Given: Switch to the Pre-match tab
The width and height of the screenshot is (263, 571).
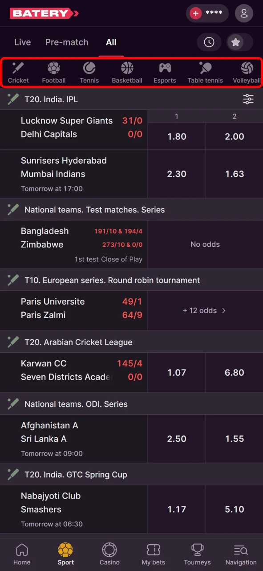Looking at the screenshot, I should point(67,42).
